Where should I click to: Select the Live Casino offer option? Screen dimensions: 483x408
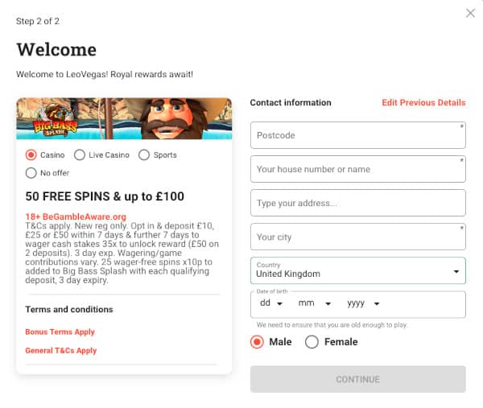click(80, 155)
